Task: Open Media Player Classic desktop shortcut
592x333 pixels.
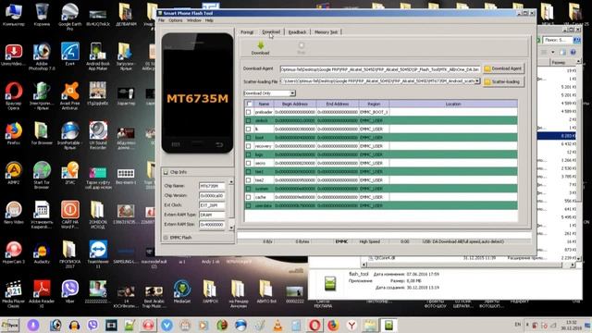Action: pos(14,294)
